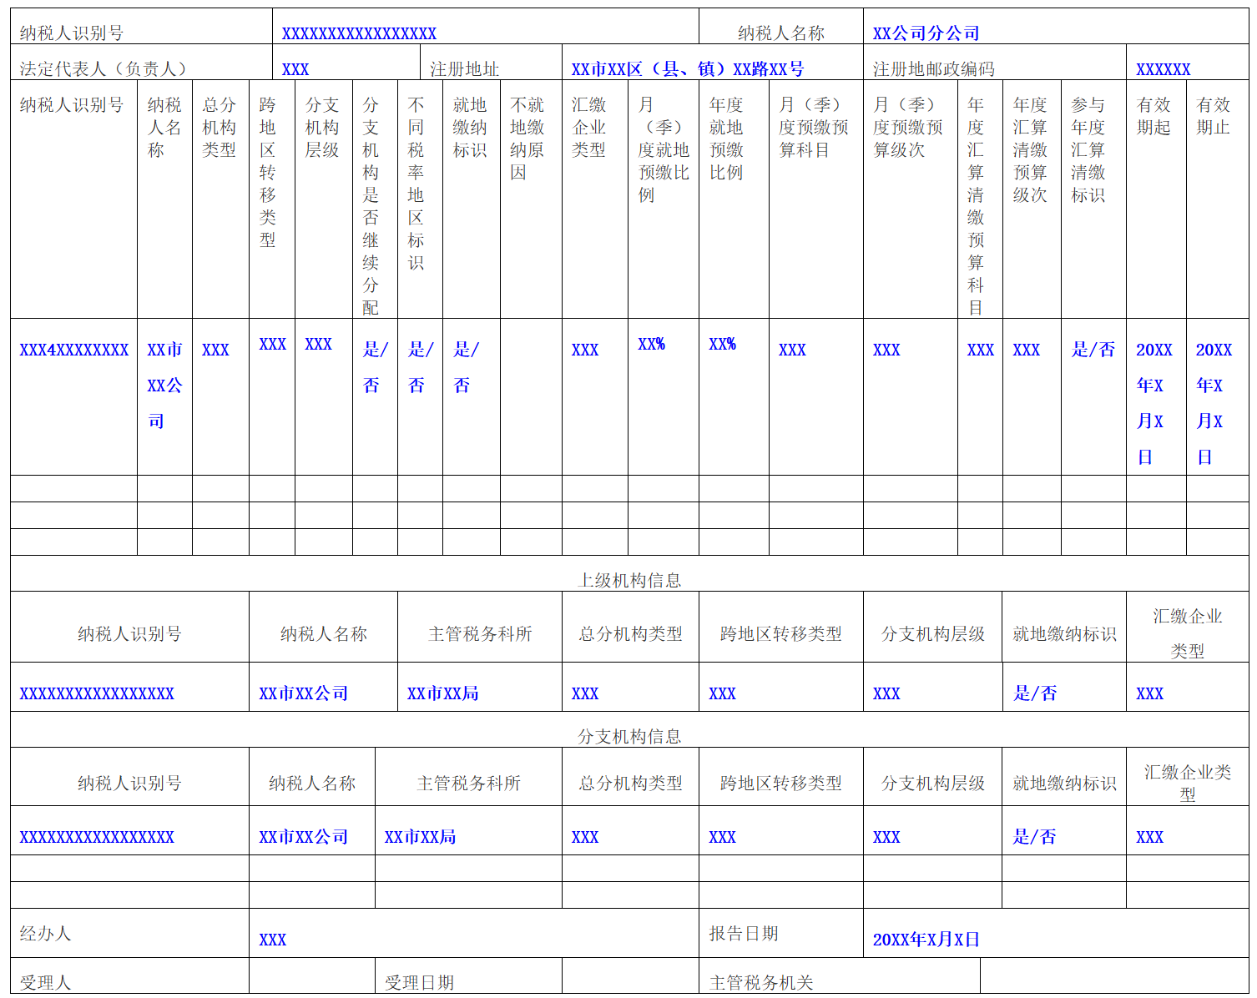Viewport: 1257px width, 998px height.
Task: Select the 年度汇算清缴预算科目 vertical header
Action: point(975,206)
